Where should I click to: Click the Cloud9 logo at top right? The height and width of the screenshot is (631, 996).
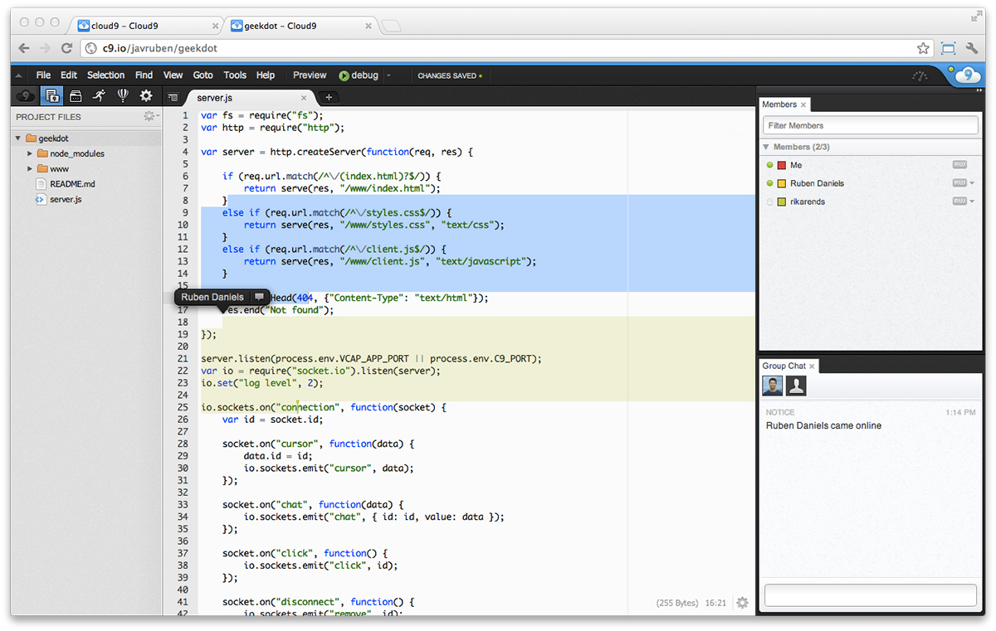tap(967, 76)
